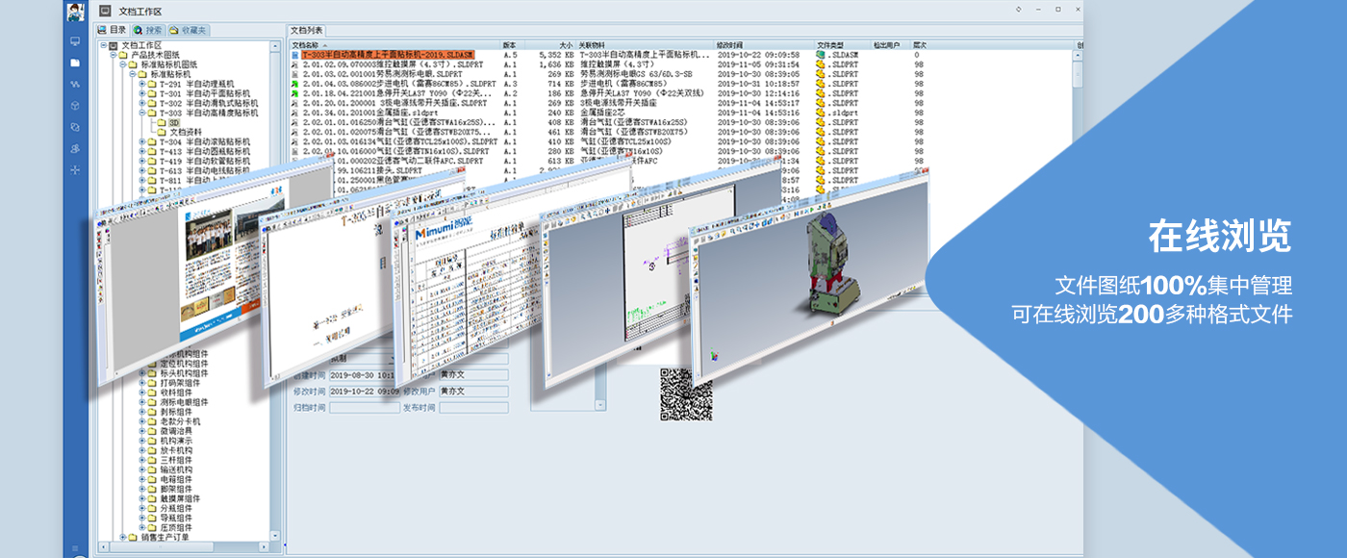
Task: Open the monitor icon in left sidebar
Action: pyautogui.click(x=75, y=41)
